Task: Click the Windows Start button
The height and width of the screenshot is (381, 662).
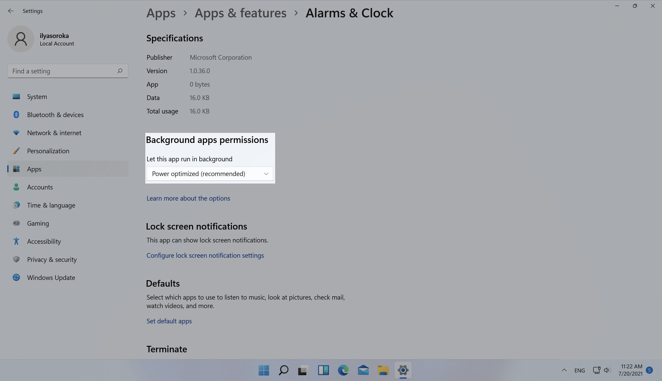Action: pos(264,370)
